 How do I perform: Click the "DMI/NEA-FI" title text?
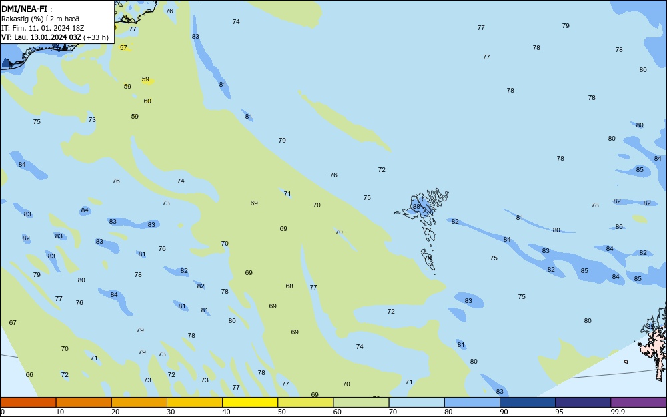(24, 9)
